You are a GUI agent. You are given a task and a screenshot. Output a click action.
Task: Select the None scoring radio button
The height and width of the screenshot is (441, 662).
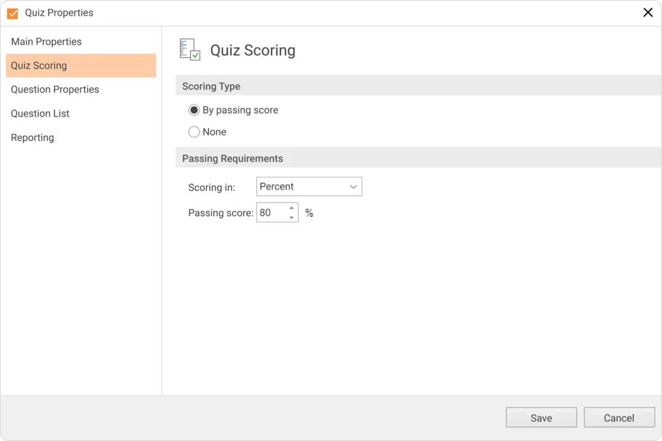coord(194,132)
